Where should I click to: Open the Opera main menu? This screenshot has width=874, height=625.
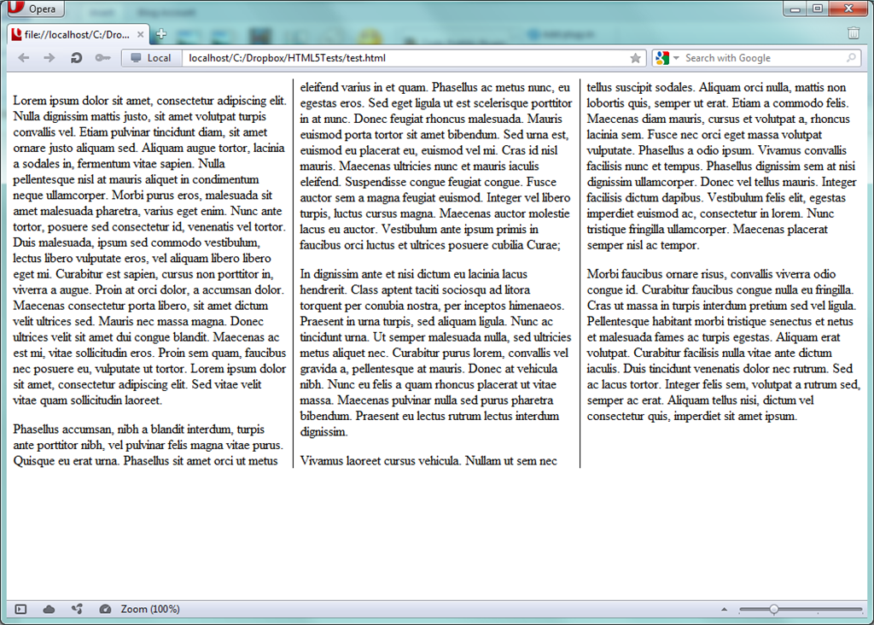point(34,9)
